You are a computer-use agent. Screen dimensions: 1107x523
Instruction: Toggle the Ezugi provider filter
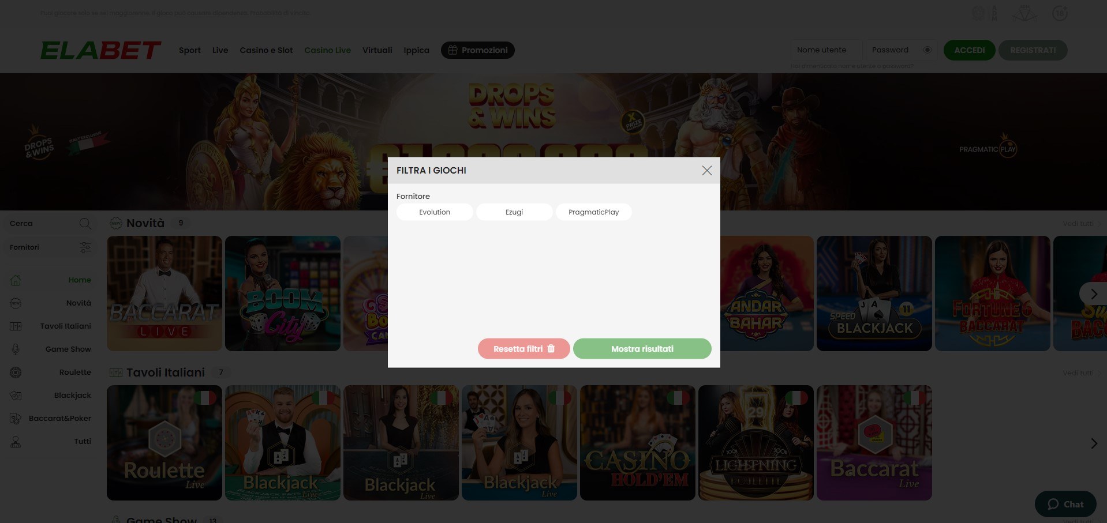click(514, 212)
